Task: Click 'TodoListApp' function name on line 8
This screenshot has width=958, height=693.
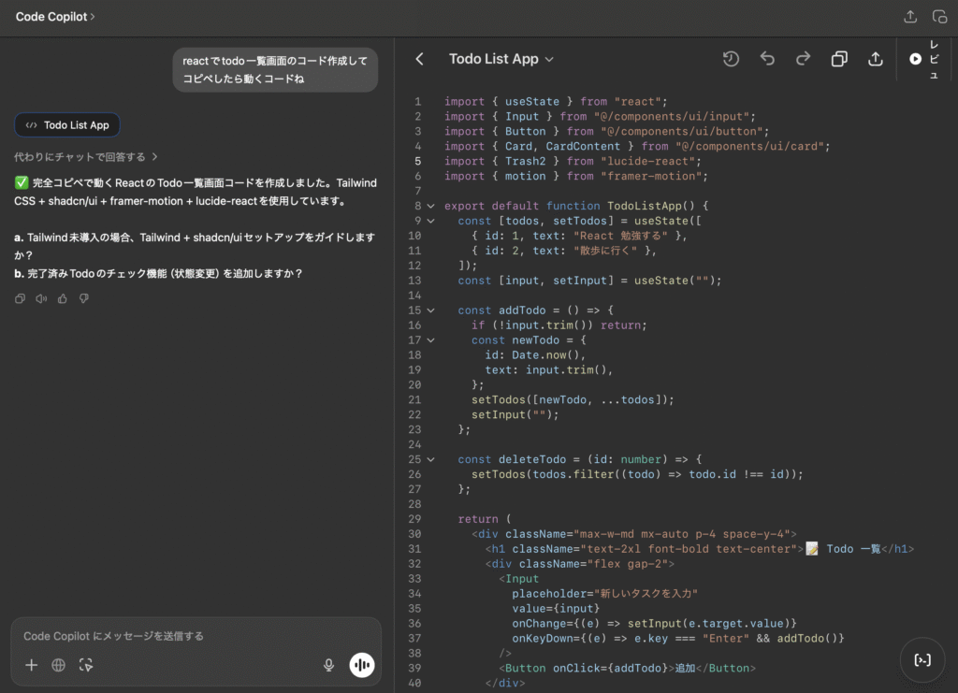Action: [644, 206]
